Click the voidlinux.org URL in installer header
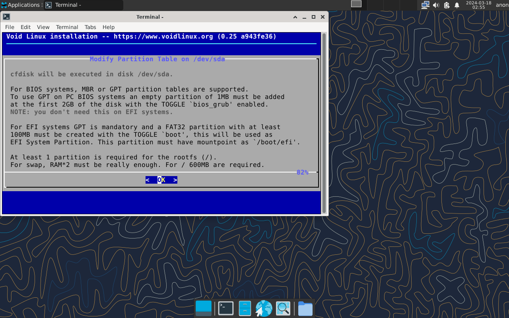Viewport: 509px width, 318px height. click(x=163, y=36)
